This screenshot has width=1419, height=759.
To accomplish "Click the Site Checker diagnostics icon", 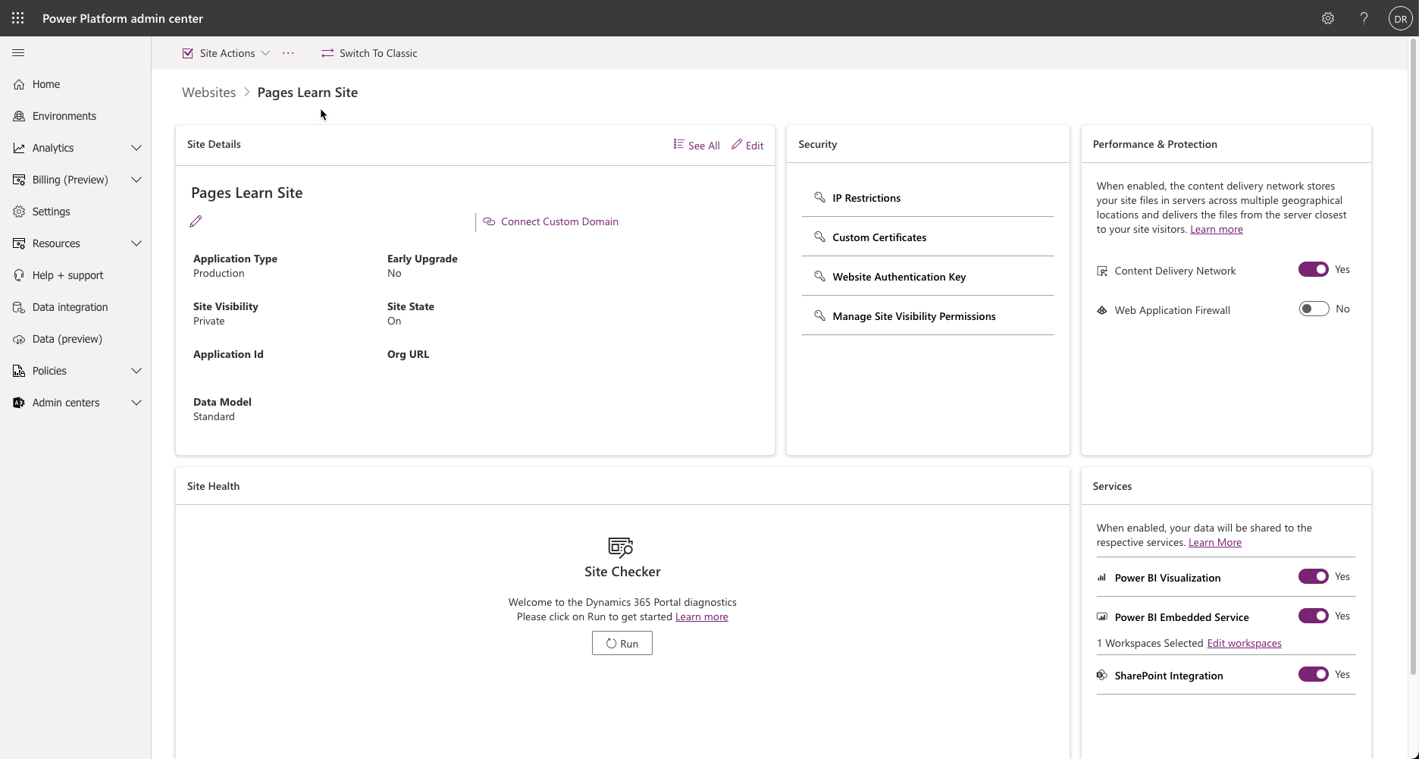I will tap(622, 547).
